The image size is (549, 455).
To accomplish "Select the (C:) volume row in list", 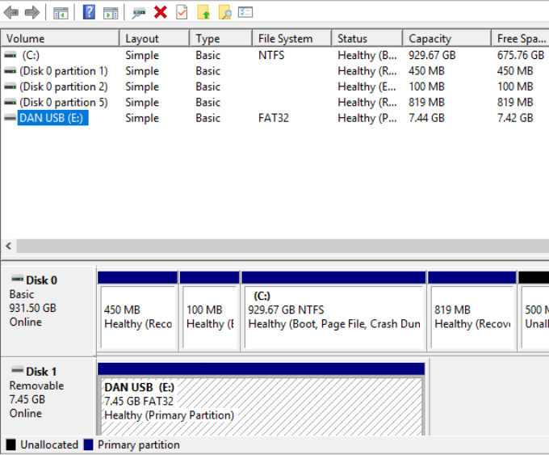I will [x=31, y=55].
